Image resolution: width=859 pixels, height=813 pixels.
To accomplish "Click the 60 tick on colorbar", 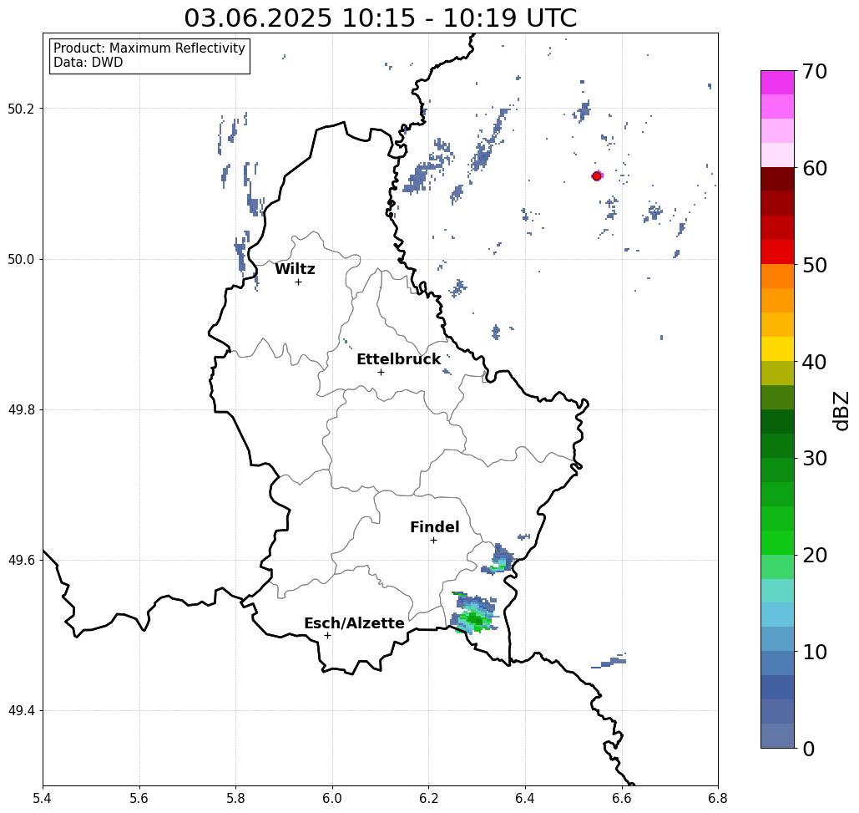I will (x=815, y=168).
